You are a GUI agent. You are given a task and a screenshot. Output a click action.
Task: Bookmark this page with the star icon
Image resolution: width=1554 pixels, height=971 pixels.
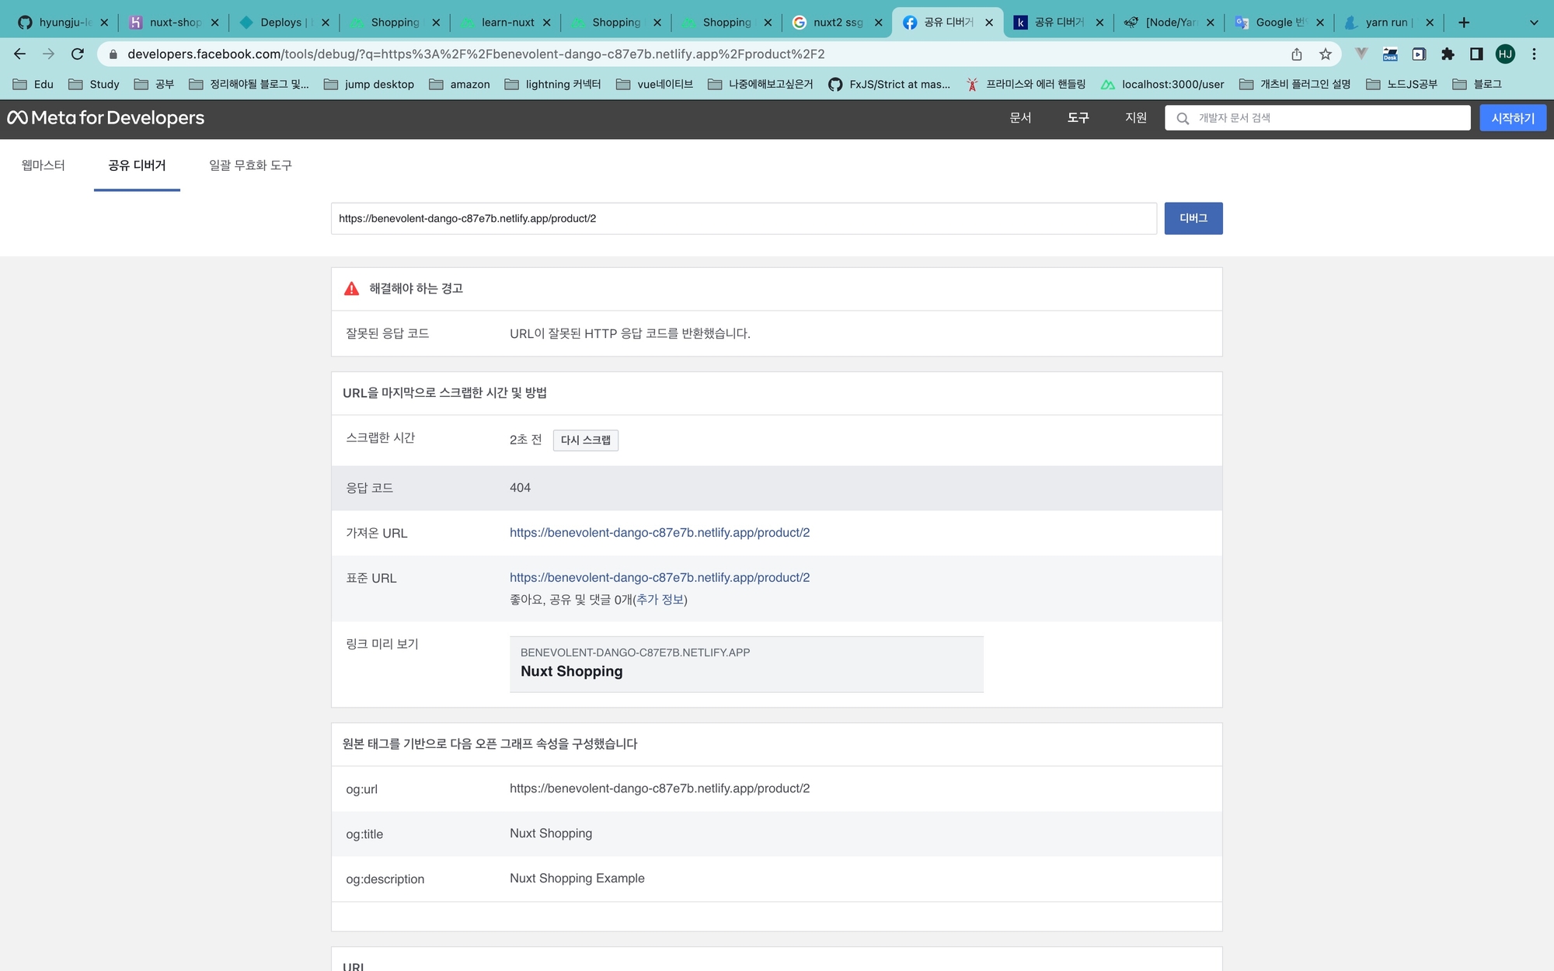(x=1326, y=54)
